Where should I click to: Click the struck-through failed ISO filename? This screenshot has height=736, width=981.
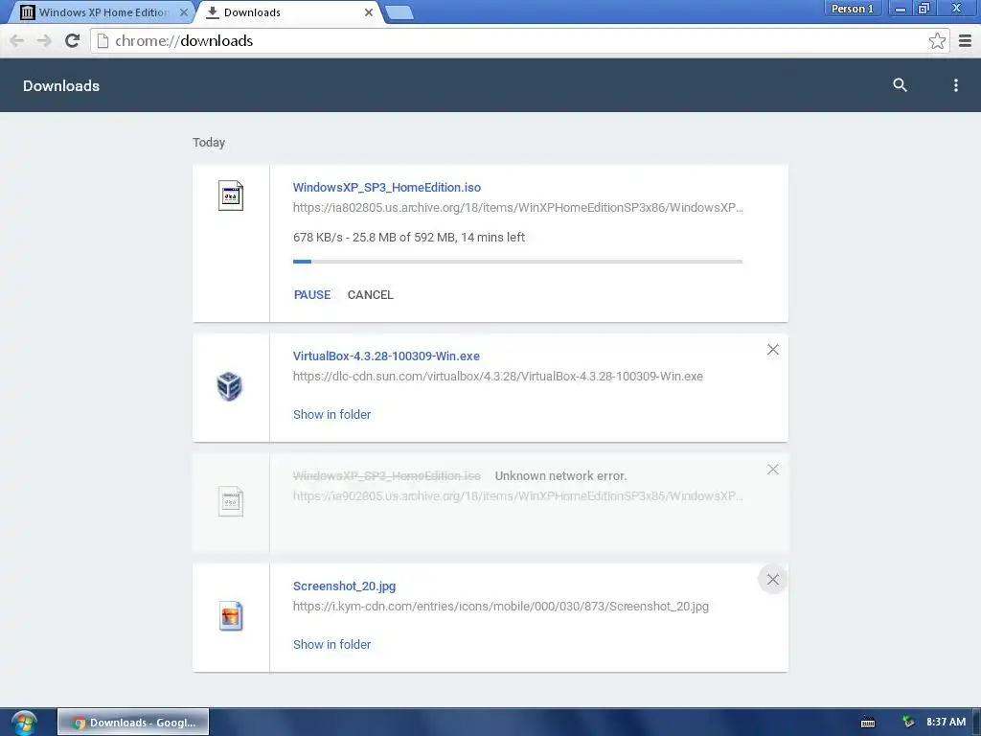[387, 475]
